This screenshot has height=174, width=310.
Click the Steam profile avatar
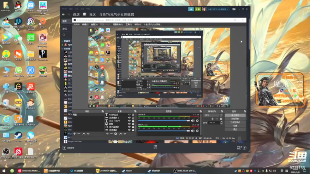point(204,9)
